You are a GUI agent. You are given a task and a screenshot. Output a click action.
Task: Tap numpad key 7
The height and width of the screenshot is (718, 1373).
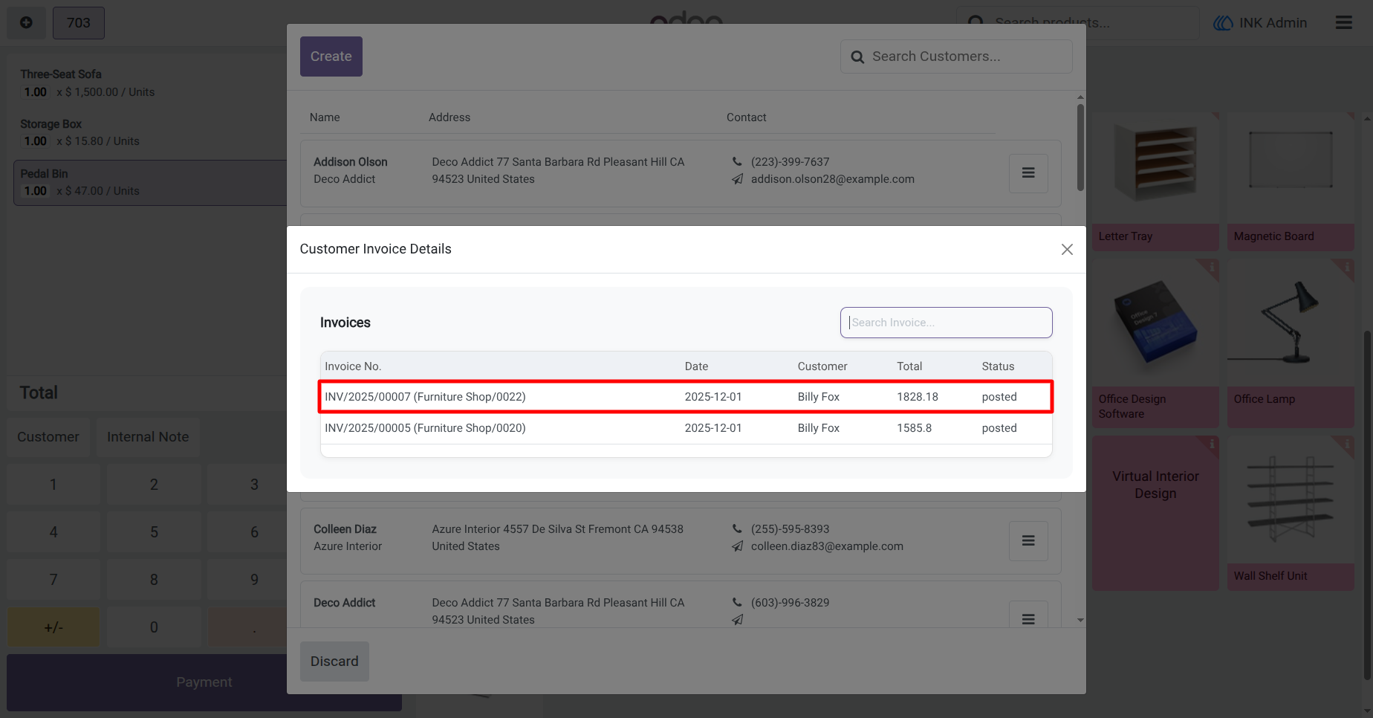(x=53, y=580)
